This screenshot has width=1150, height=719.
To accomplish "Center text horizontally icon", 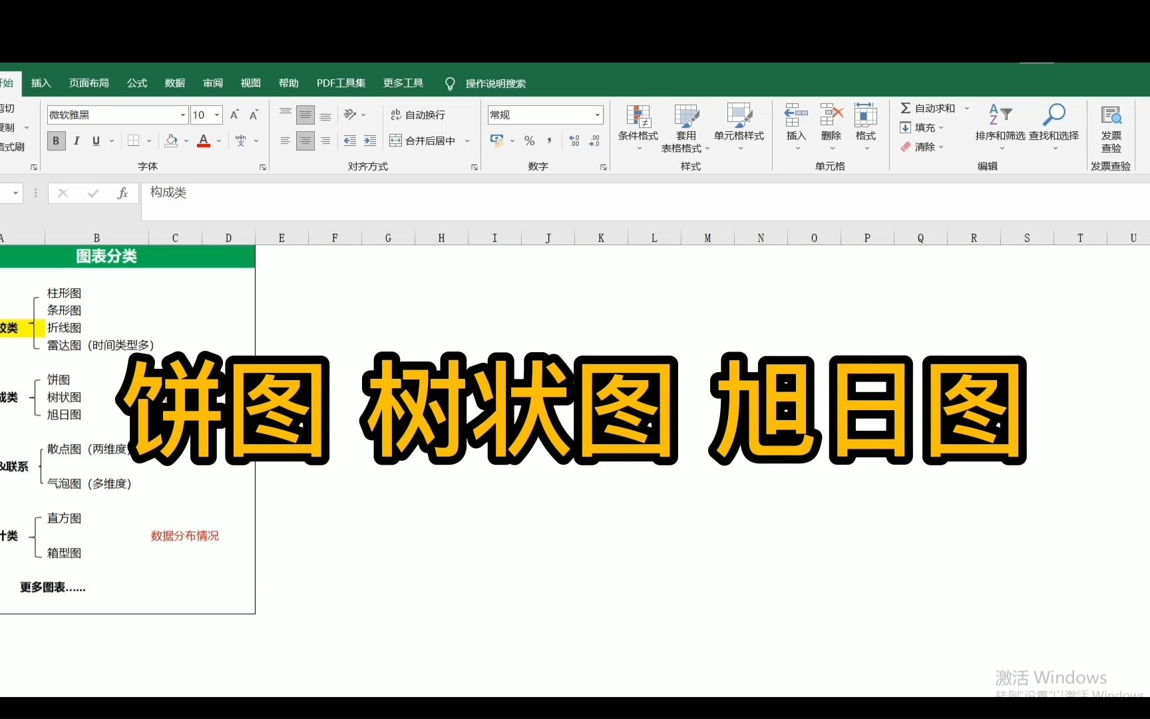I will coord(305,140).
